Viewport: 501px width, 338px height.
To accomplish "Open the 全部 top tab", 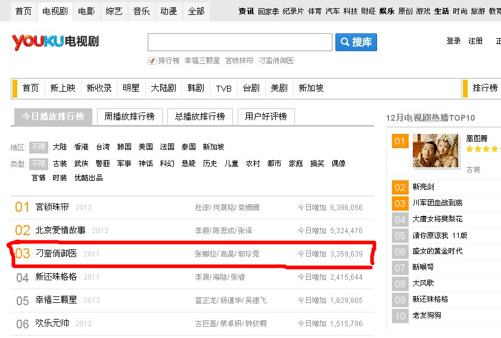I will (x=196, y=11).
